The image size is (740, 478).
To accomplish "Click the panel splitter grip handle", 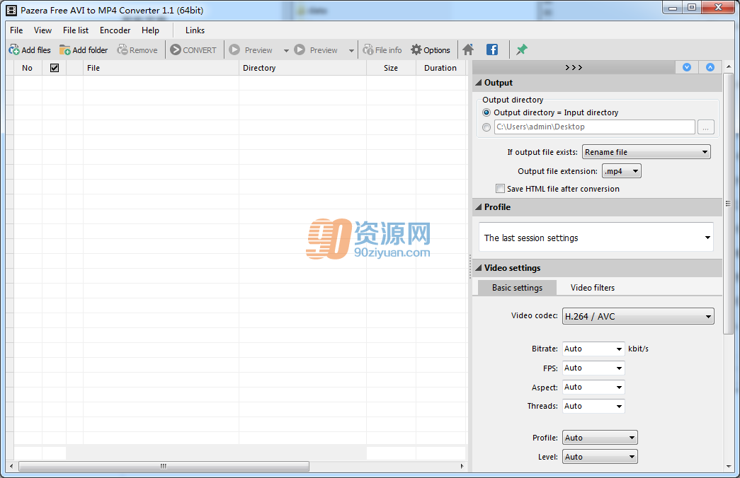I will tap(470, 267).
